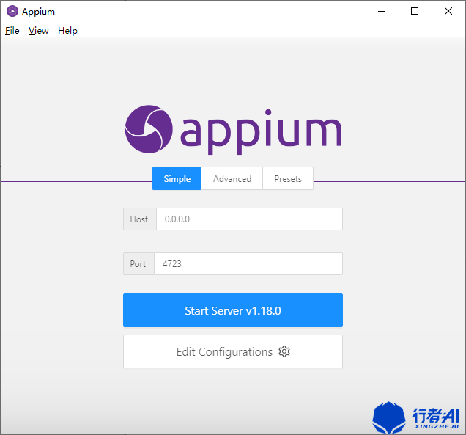Switch to the Advanced tab
The height and width of the screenshot is (435, 466).
pos(232,178)
